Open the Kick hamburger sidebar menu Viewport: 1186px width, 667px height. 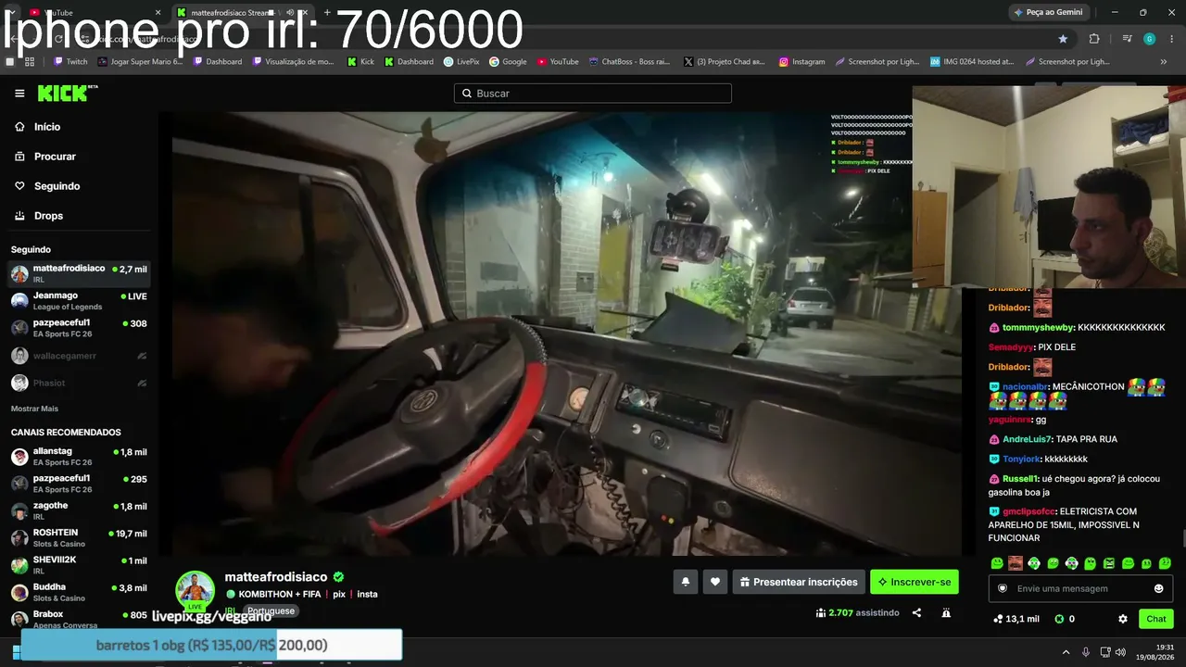(x=19, y=94)
